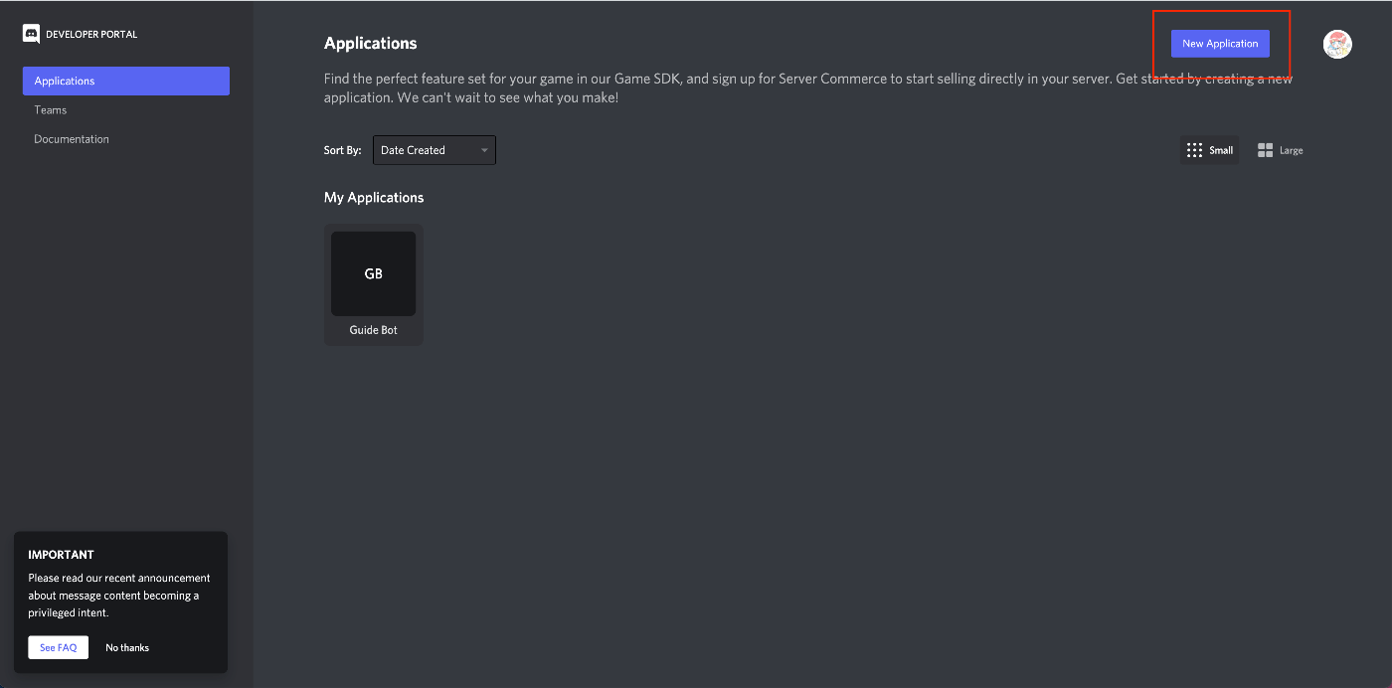Viewport: 1392px width, 688px height.
Task: Switch to Large grid view
Action: pyautogui.click(x=1280, y=150)
